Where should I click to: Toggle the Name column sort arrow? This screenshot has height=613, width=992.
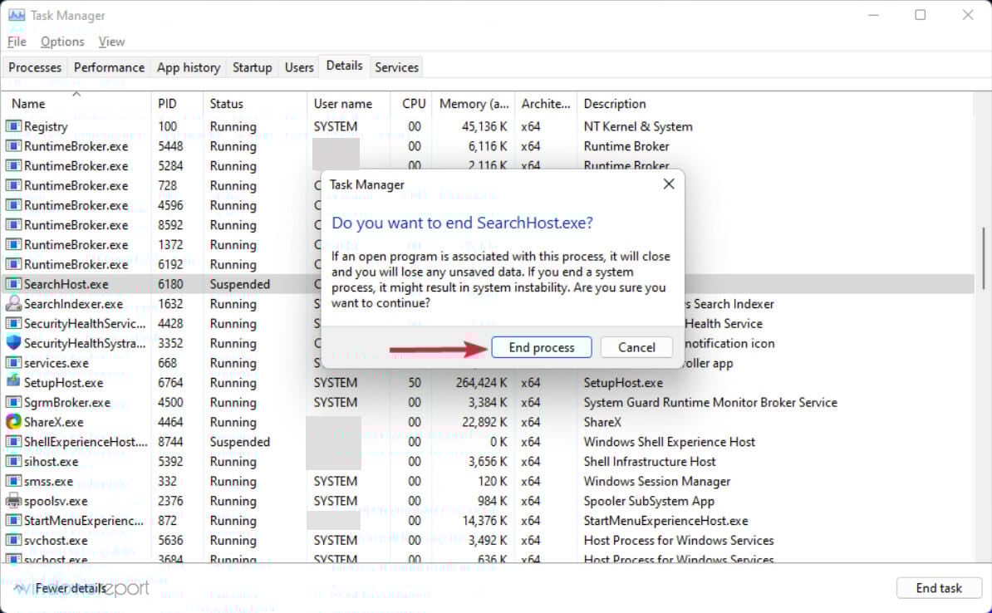tap(75, 94)
